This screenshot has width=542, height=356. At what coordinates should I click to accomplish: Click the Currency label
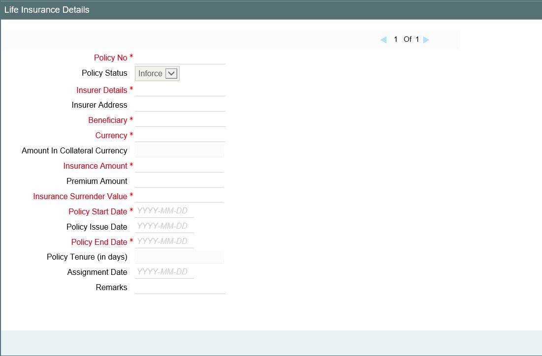(x=111, y=135)
